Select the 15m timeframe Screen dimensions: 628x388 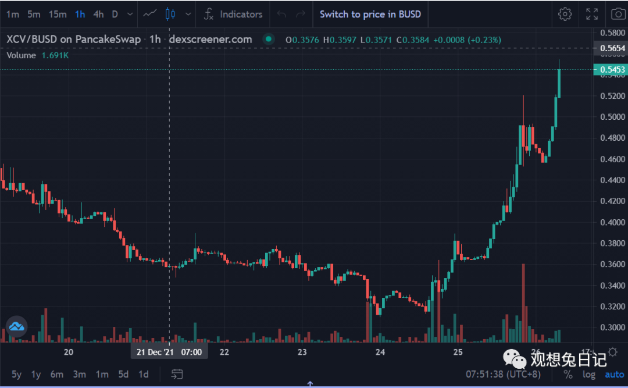pos(58,15)
